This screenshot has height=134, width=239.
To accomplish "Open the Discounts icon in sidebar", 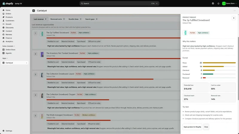I will [x=3, y=27].
